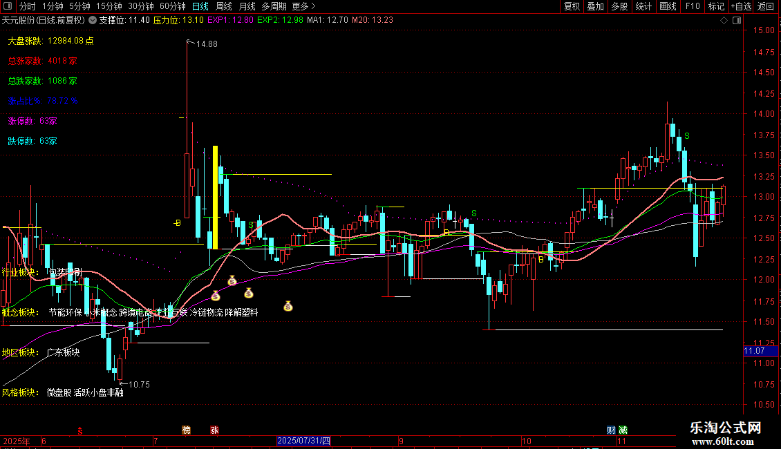Select the 30分钟 period tab

(x=141, y=6)
